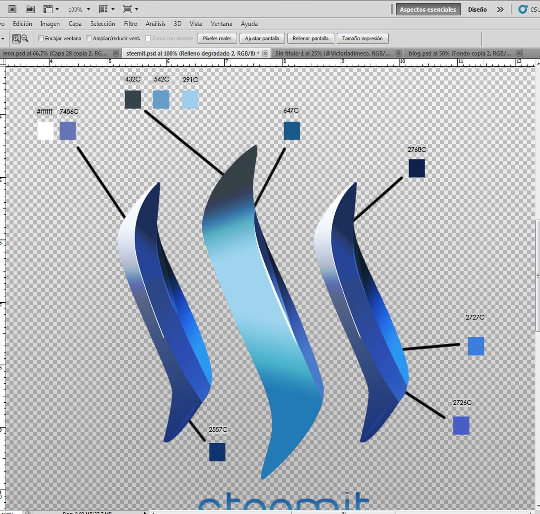The height and width of the screenshot is (514, 540).
Task: Switch to the Diseño workspace
Action: 477,10
